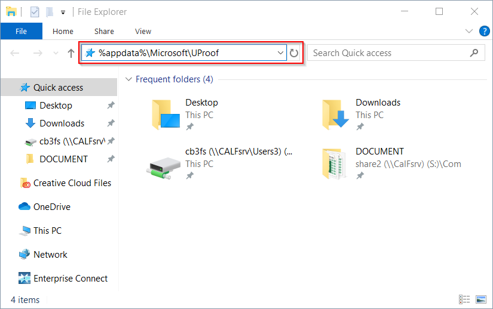Open This PC in navigation pane

(x=47, y=231)
